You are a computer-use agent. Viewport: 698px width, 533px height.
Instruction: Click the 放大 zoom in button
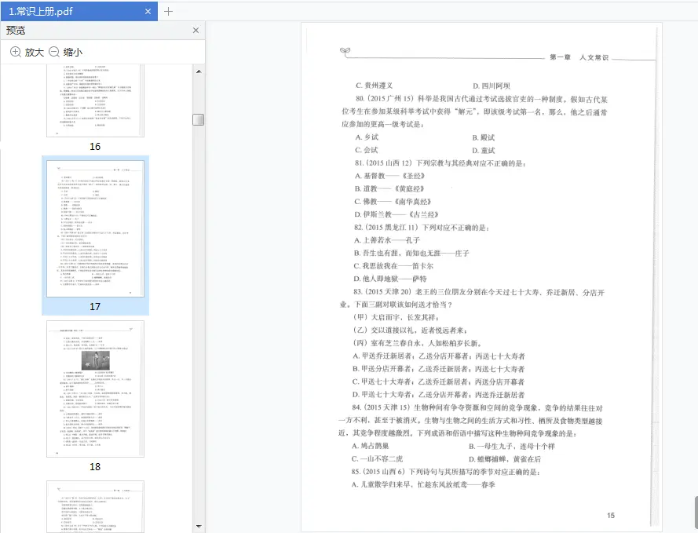click(27, 52)
